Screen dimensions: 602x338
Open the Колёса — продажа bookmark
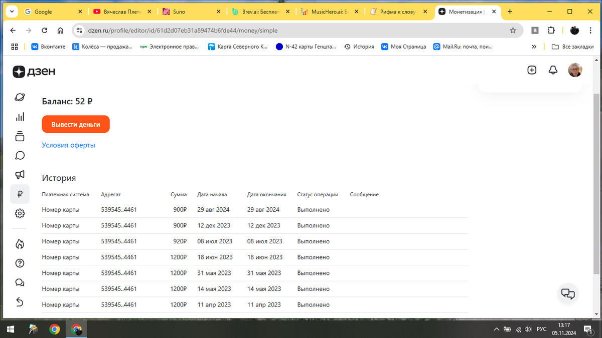pyautogui.click(x=102, y=47)
